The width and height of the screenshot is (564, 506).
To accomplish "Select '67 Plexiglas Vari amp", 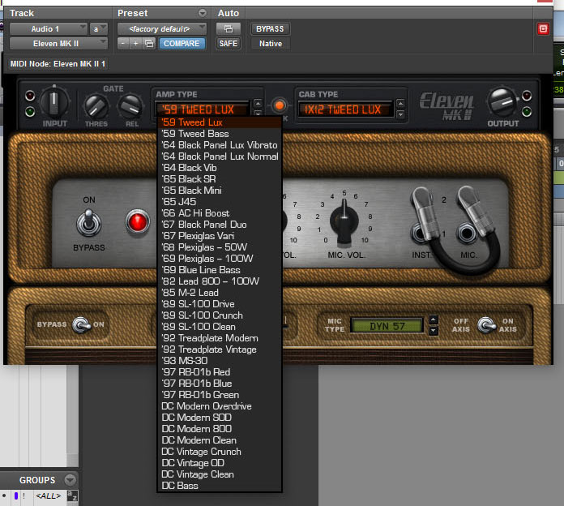I will [x=220, y=236].
